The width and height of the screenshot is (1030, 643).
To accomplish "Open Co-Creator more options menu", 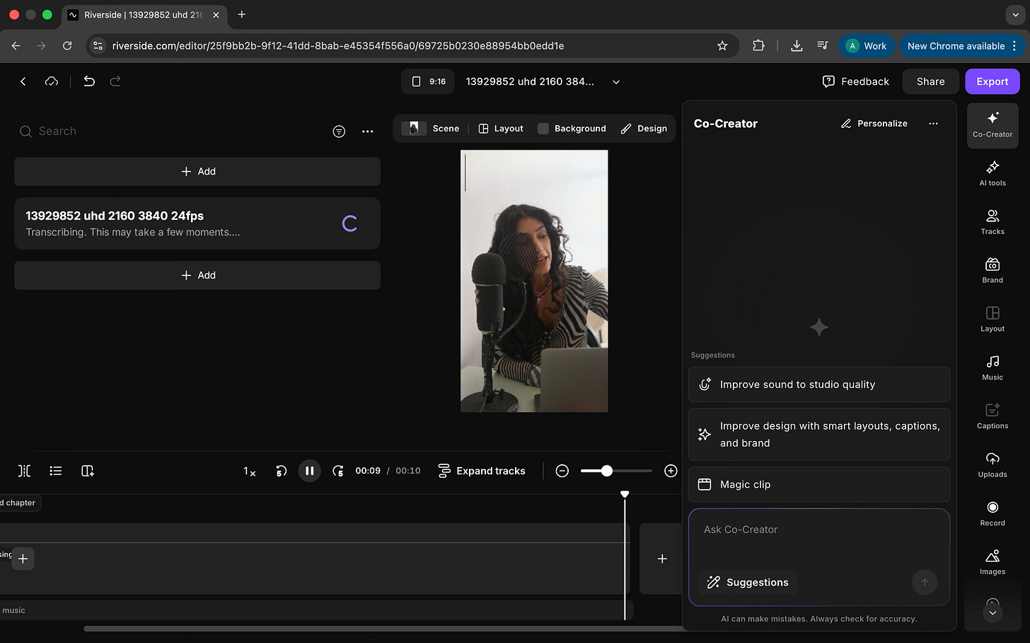I will point(933,124).
